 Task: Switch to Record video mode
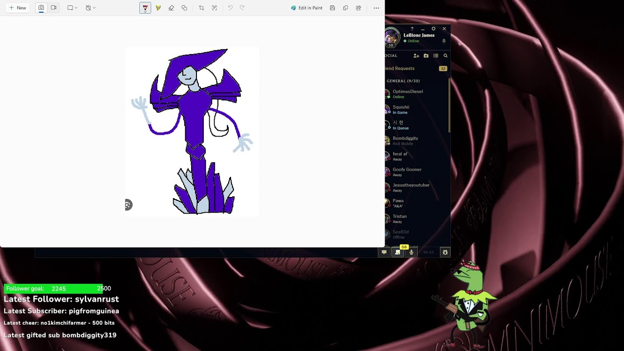[54, 8]
